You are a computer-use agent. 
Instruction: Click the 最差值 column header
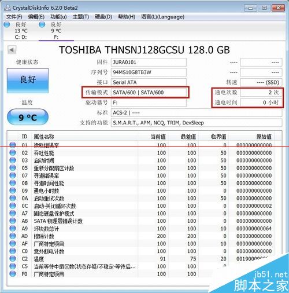pos(188,137)
